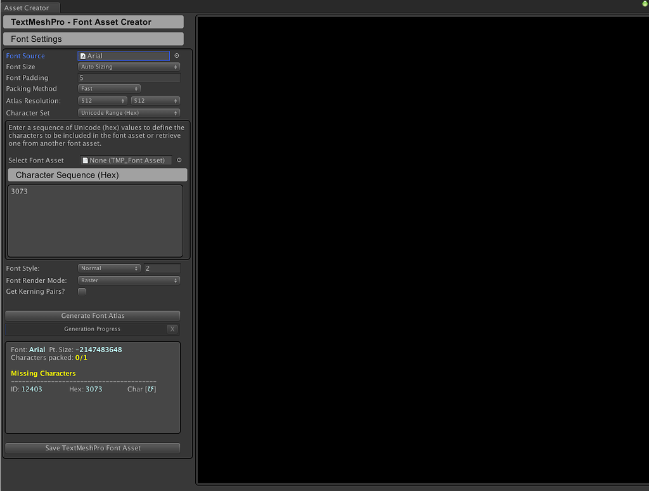This screenshot has height=491, width=649.
Task: Open the Character Set Unicode Range dropdown
Action: (x=129, y=112)
